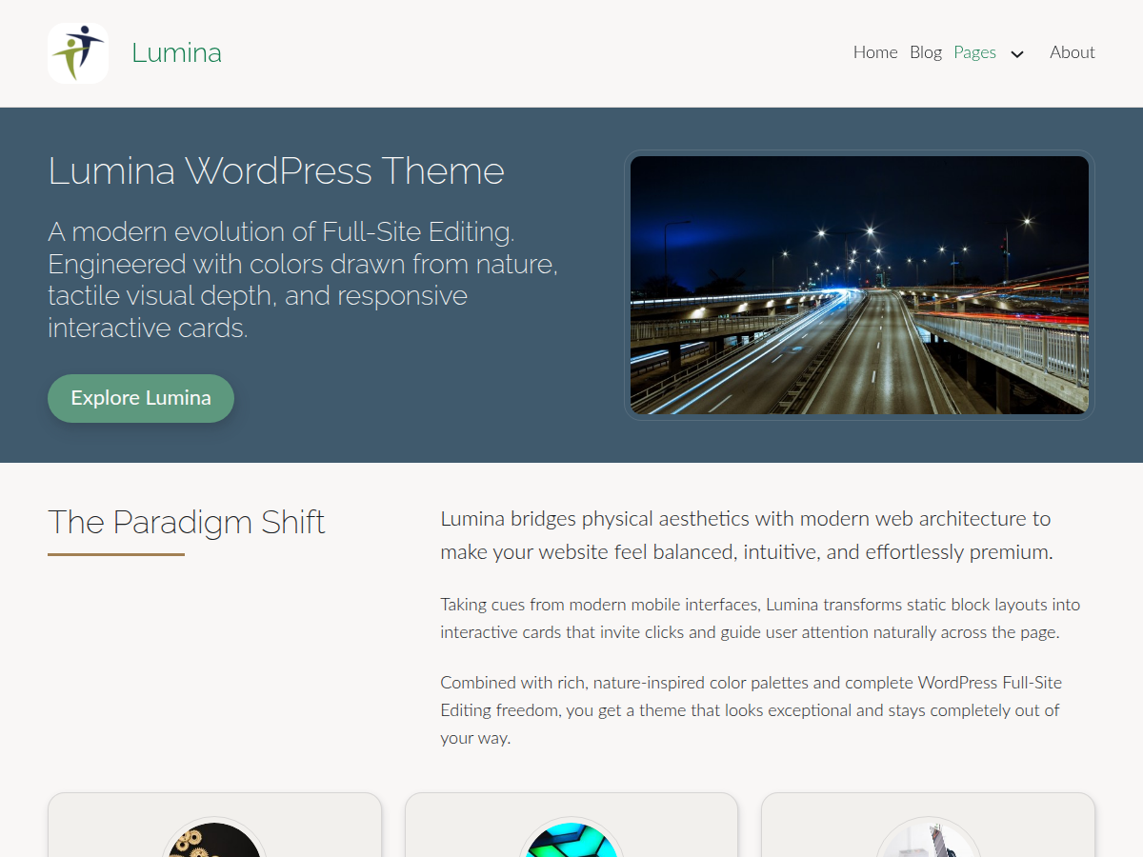Go to the Home menu item
Screen dimensions: 1143x857
[x=875, y=52]
